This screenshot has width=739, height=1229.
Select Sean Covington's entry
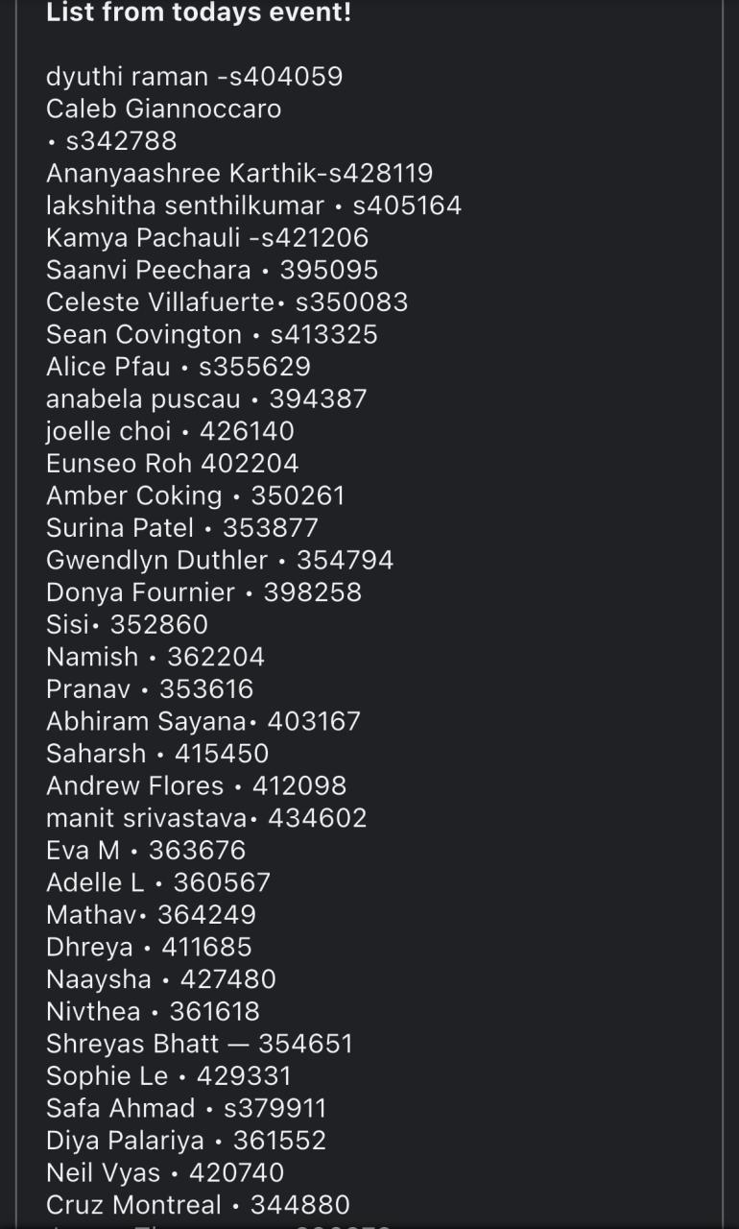pos(212,334)
